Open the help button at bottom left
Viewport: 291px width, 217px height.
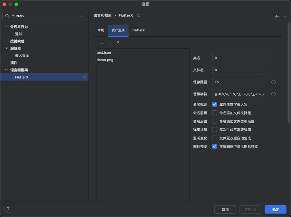8,209
